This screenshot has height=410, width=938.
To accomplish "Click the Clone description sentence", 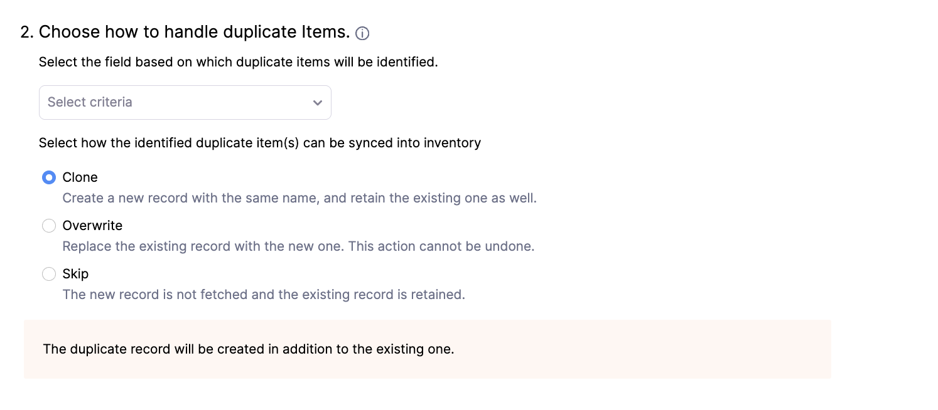I will [299, 197].
